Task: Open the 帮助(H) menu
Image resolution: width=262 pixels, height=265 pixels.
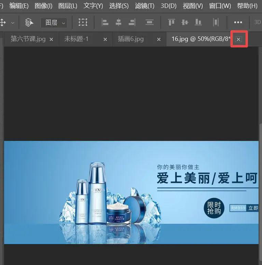Action: pos(247,6)
